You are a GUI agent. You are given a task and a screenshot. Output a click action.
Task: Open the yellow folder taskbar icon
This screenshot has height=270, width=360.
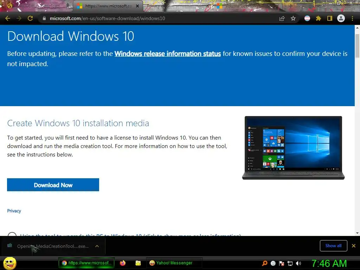point(138,263)
